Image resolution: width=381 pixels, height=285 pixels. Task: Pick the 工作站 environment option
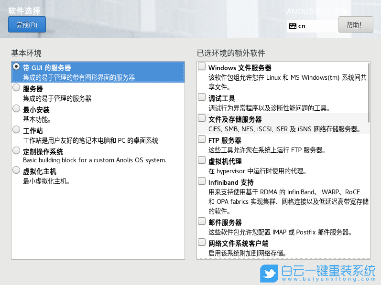click(17, 130)
